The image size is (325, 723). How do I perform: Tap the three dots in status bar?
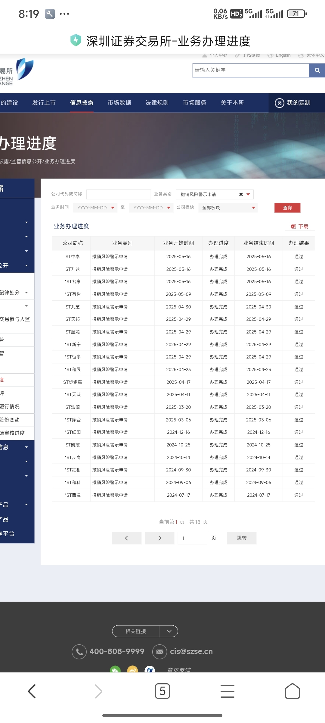64,14
